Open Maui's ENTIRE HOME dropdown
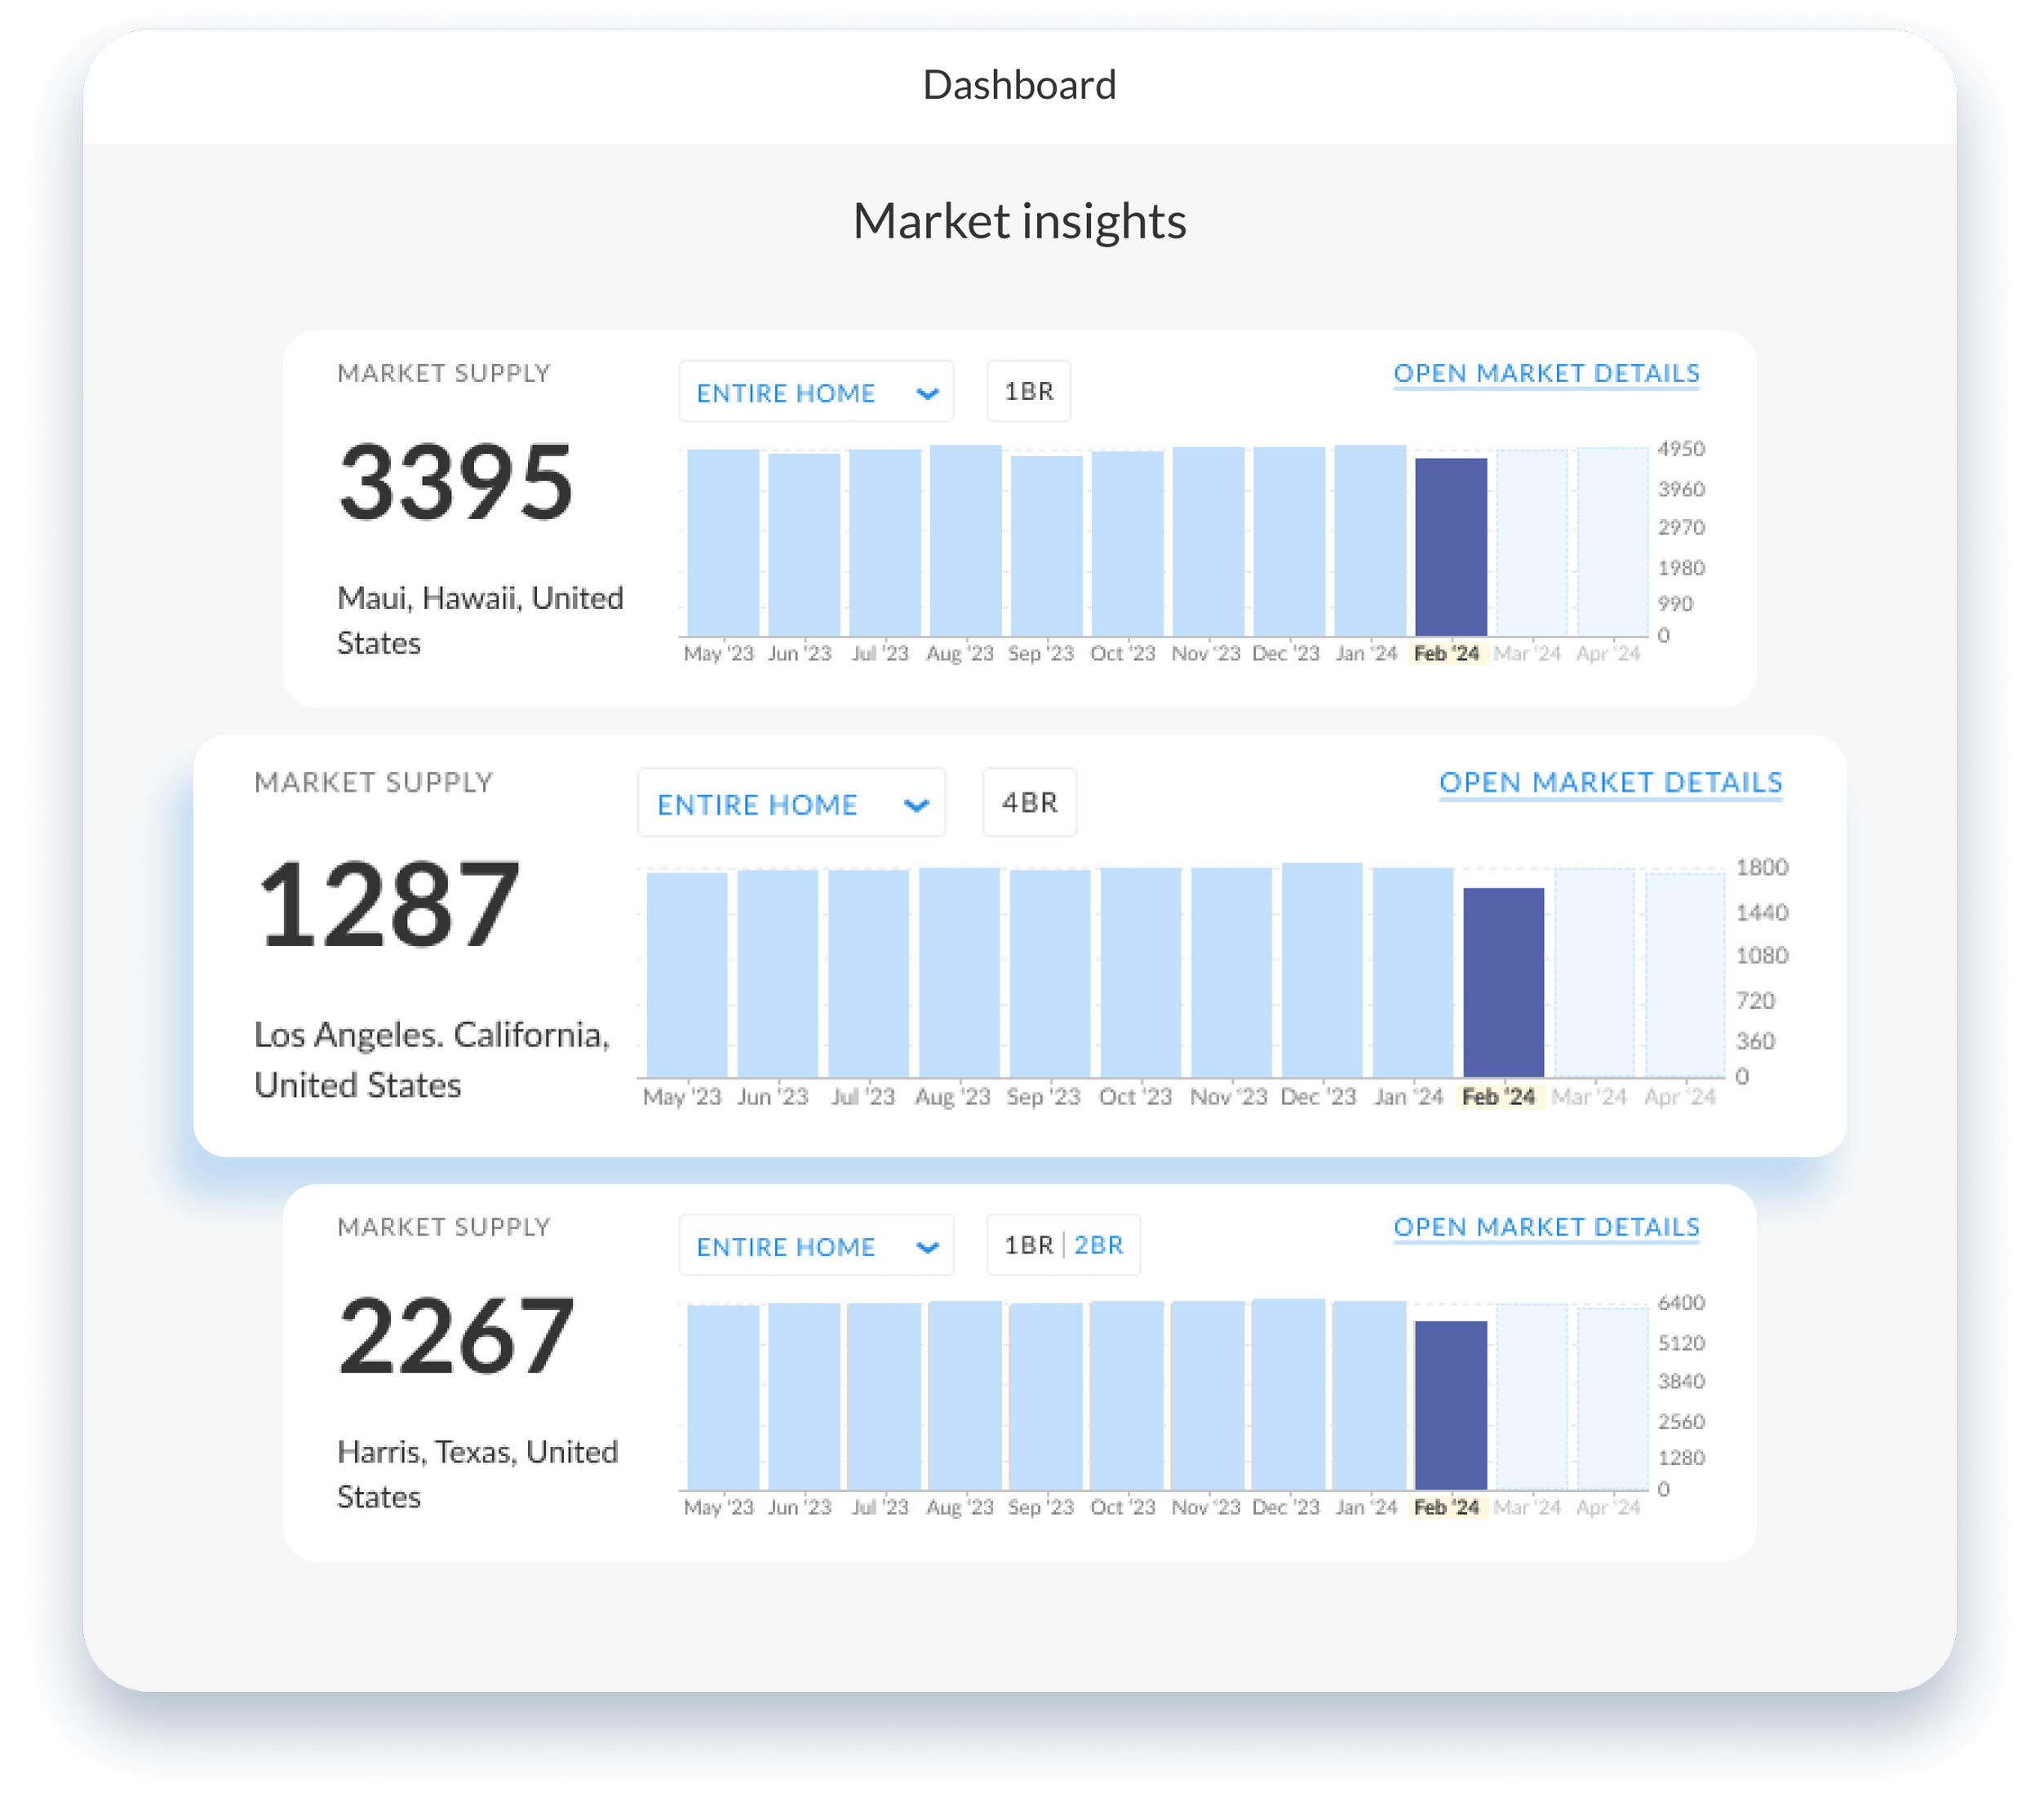2040x1820 pixels. point(816,392)
